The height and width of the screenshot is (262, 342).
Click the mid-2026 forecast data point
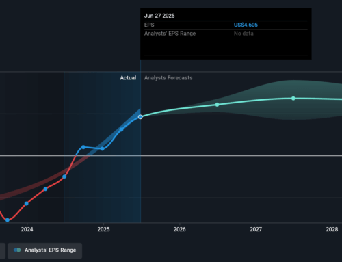(217, 105)
